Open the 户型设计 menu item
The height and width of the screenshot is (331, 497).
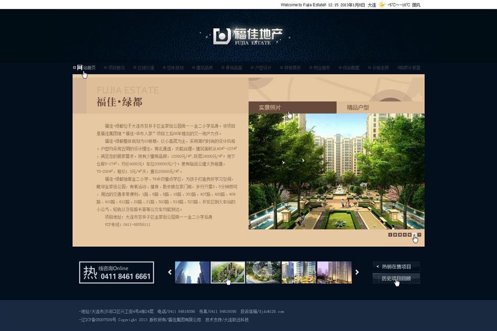(261, 67)
